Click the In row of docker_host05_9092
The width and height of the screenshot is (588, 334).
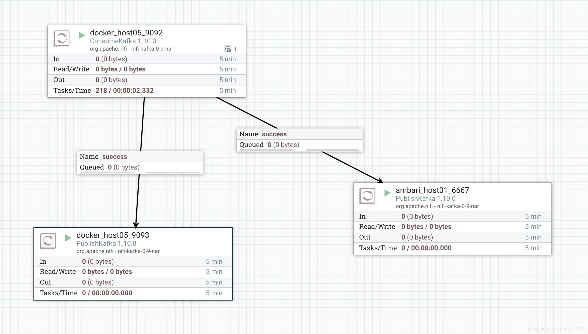(147, 59)
